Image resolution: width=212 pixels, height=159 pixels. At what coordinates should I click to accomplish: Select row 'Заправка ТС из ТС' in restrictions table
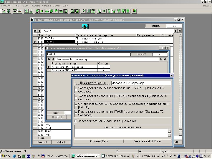tap(78, 70)
